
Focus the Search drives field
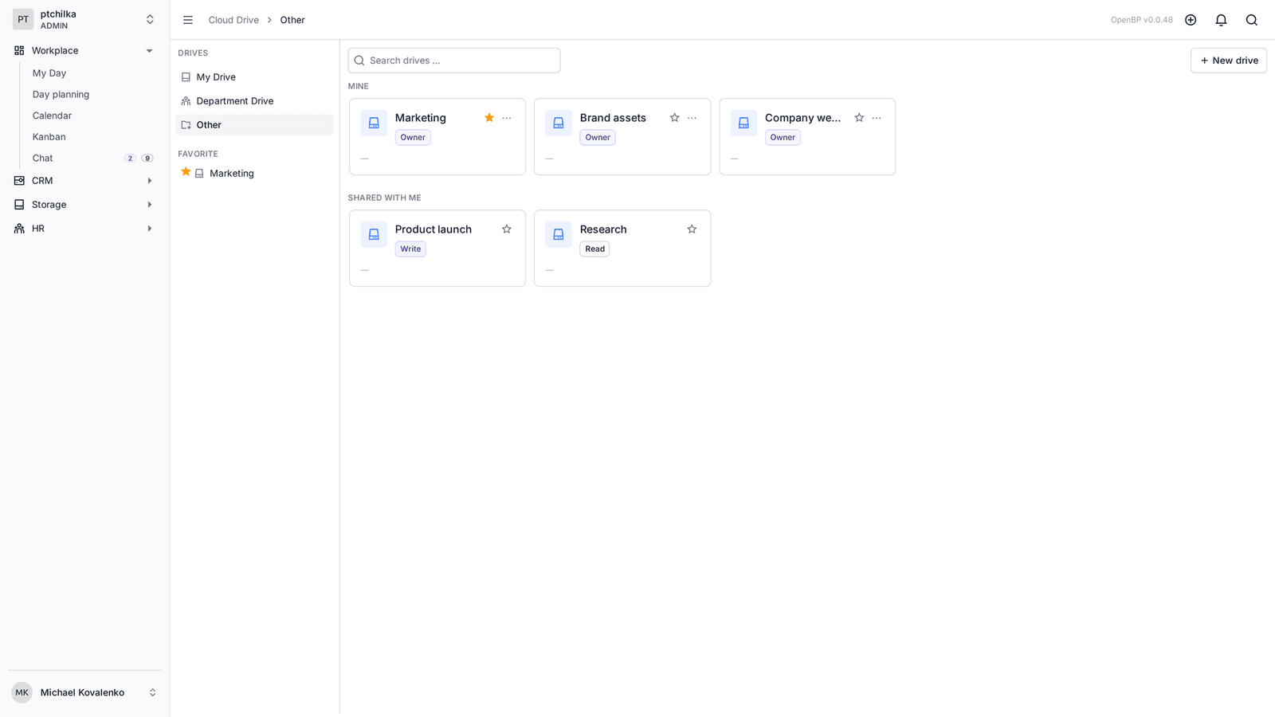tap(454, 61)
